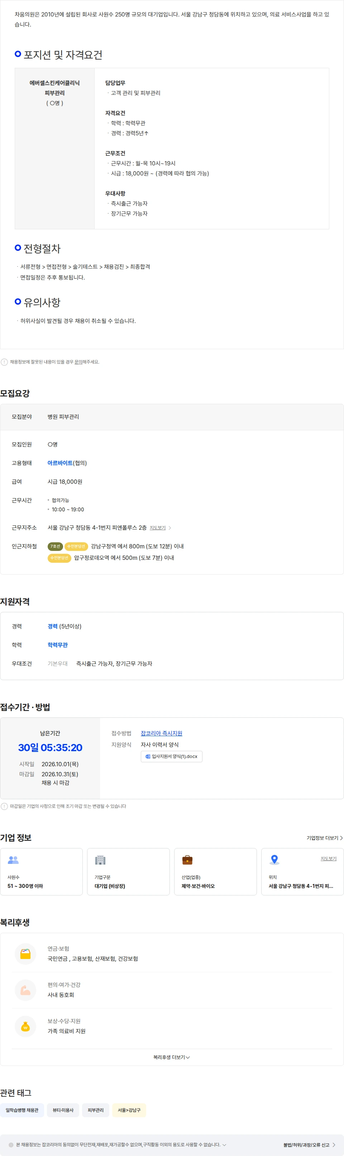Screen dimensions: 344x1156
Task: Click the 기업구분 대기업 (비상장) card
Action: pyautogui.click(x=129, y=871)
